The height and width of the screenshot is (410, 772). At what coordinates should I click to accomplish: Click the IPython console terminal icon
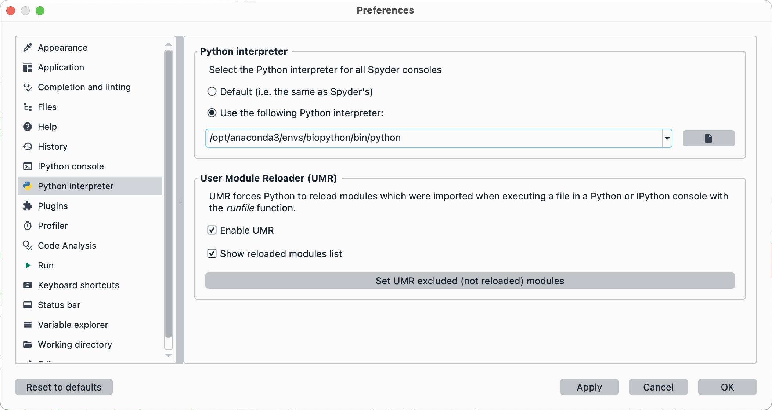(28, 166)
